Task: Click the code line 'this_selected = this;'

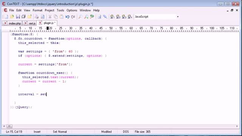Action: [x=39, y=43]
